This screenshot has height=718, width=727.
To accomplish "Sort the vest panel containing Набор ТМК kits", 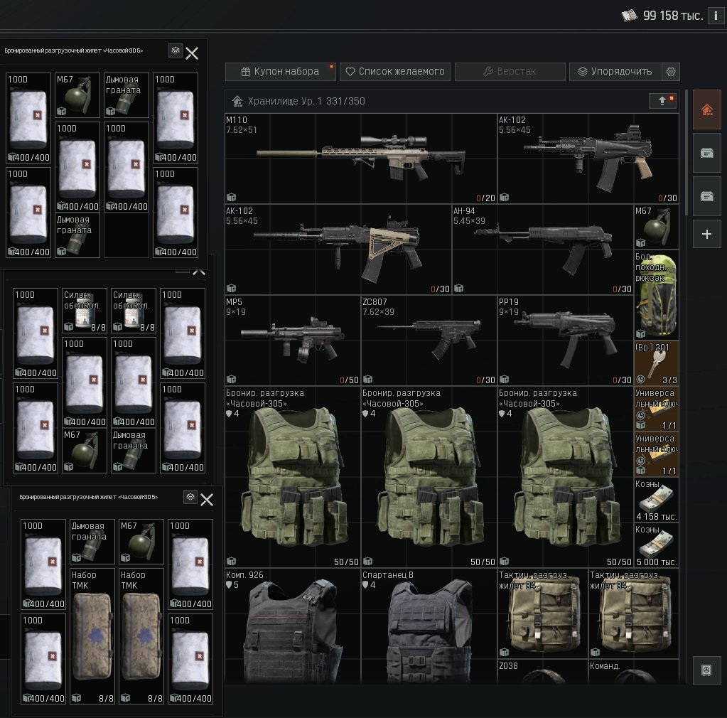I will [190, 497].
